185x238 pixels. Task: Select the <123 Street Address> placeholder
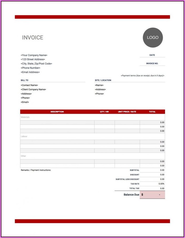point(33,59)
